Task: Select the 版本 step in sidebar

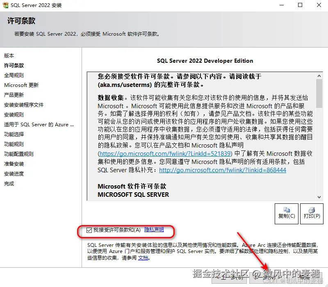Action: [x=9, y=56]
